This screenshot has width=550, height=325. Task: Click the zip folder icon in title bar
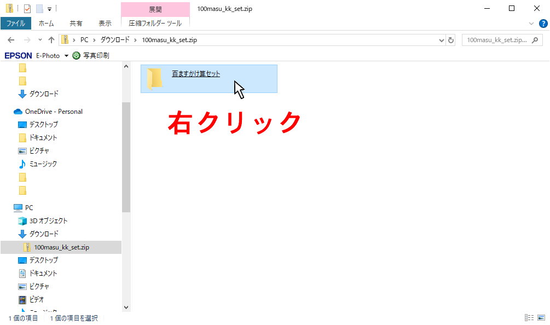click(10, 8)
